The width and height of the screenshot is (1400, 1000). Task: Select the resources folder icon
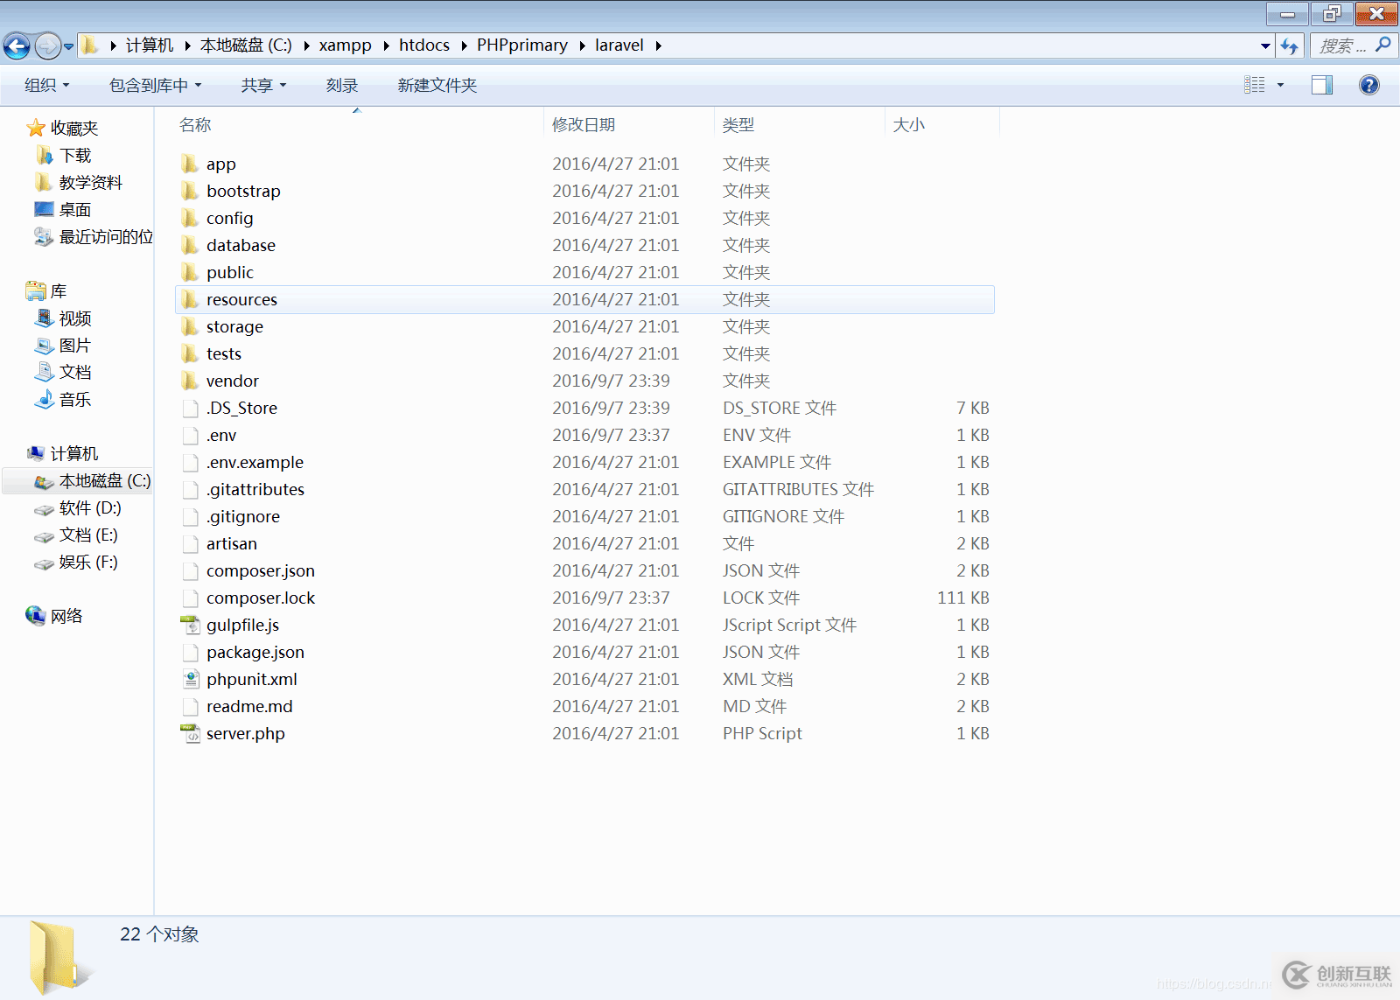pos(190,299)
